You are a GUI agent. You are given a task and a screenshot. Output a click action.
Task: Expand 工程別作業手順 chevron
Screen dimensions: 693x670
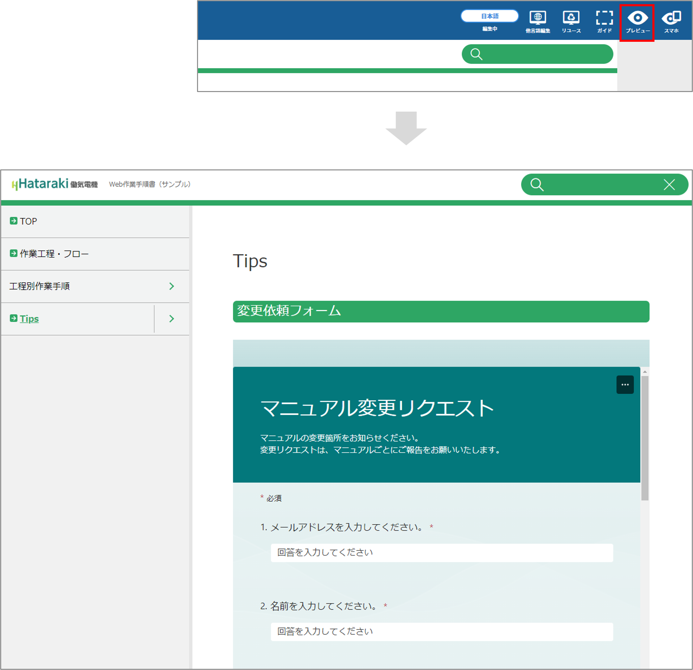[x=171, y=286]
